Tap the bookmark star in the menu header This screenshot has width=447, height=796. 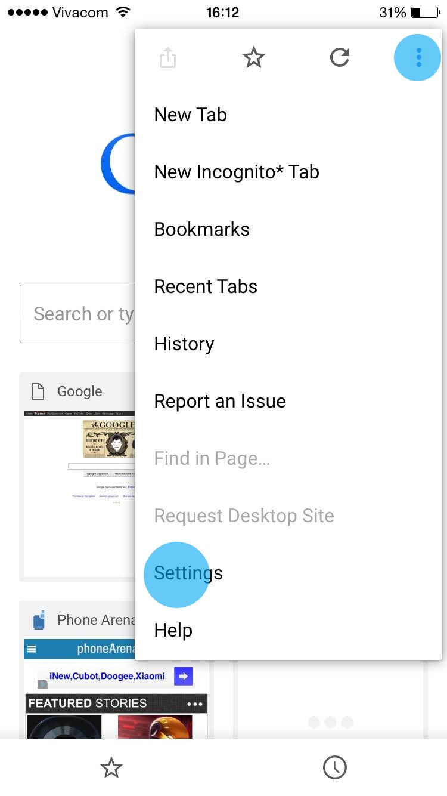pyautogui.click(x=254, y=58)
